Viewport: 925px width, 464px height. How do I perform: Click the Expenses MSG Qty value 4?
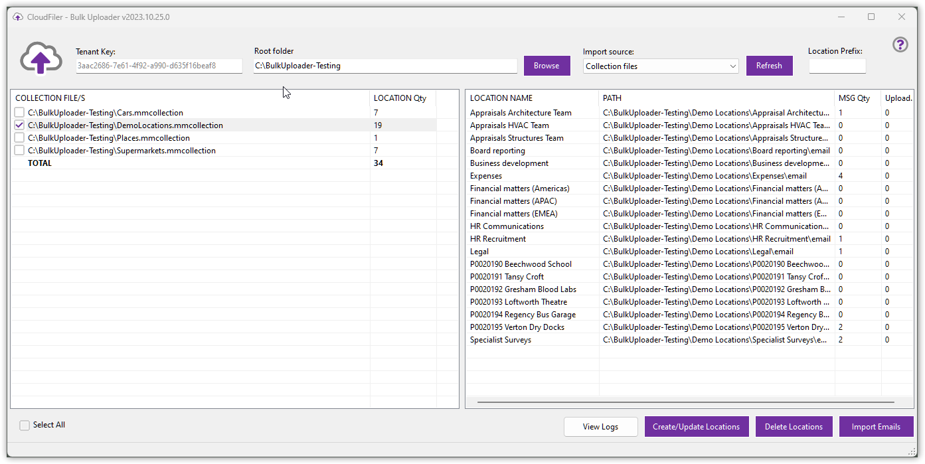tap(841, 176)
